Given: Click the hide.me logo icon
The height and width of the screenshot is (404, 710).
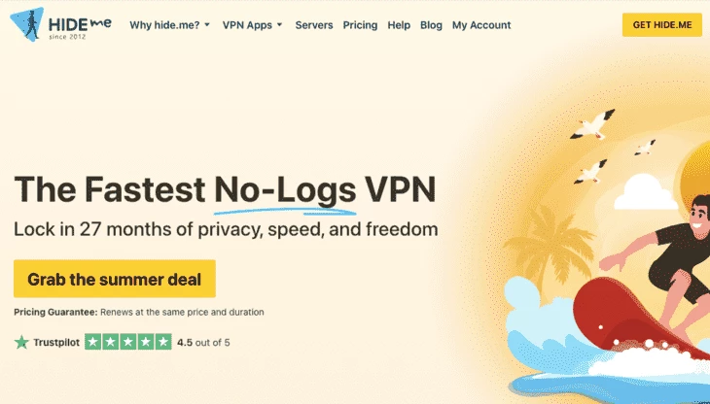Looking at the screenshot, I should pos(26,24).
